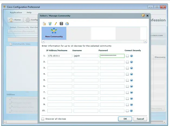Click the row 1 password field
The height and width of the screenshot is (126, 170).
112,56
